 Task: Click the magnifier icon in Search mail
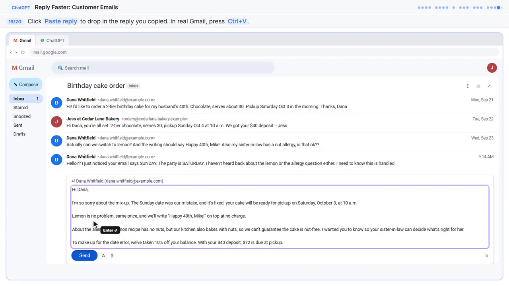[60, 68]
